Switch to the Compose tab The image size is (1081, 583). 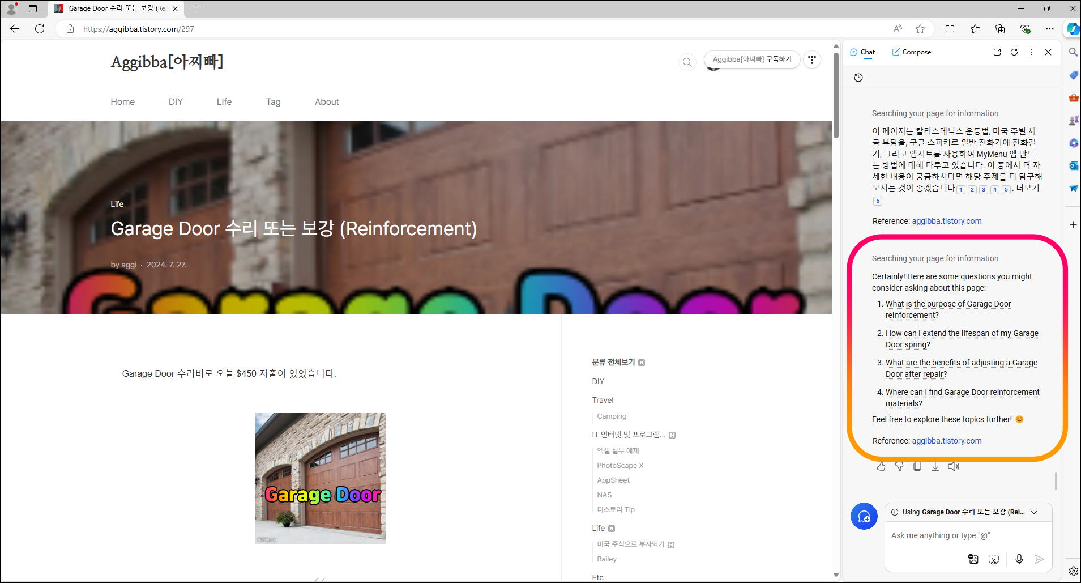[912, 52]
